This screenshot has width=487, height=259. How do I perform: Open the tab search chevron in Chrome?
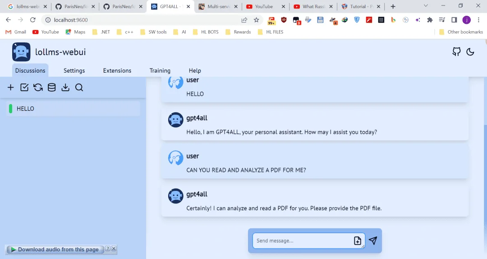coord(426,6)
